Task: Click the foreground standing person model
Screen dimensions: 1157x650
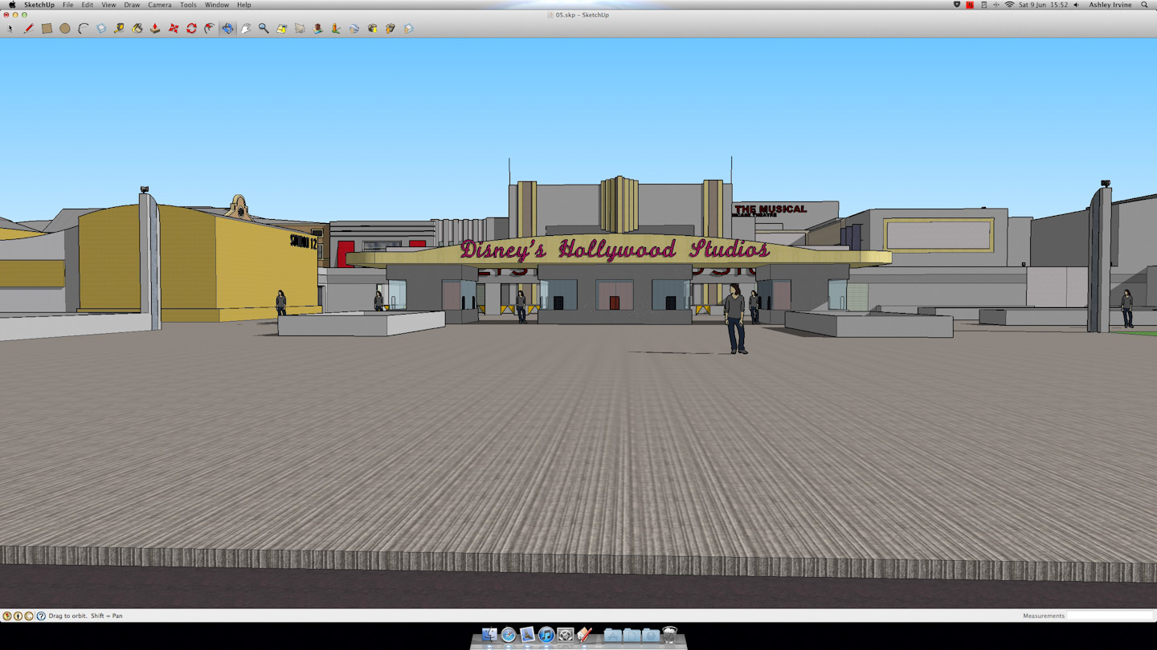Action: tap(734, 319)
